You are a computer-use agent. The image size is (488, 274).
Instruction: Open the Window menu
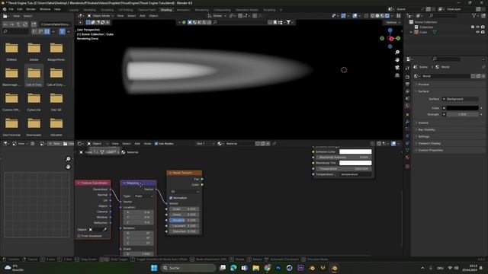tap(45, 9)
